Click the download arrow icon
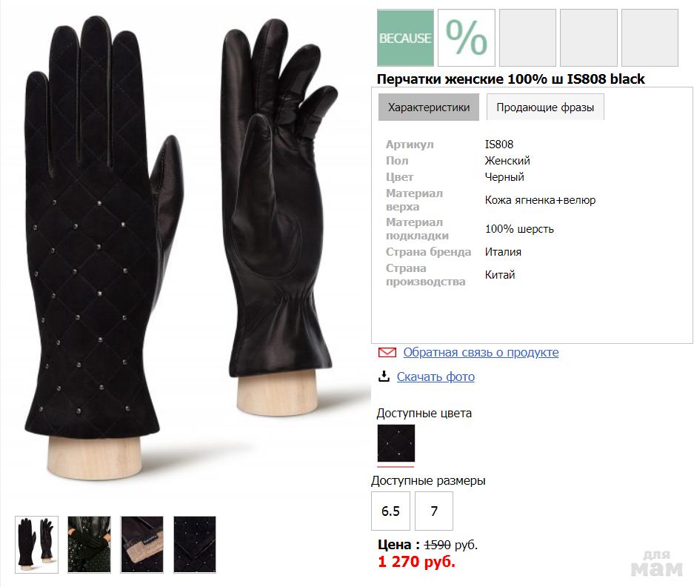 384,377
